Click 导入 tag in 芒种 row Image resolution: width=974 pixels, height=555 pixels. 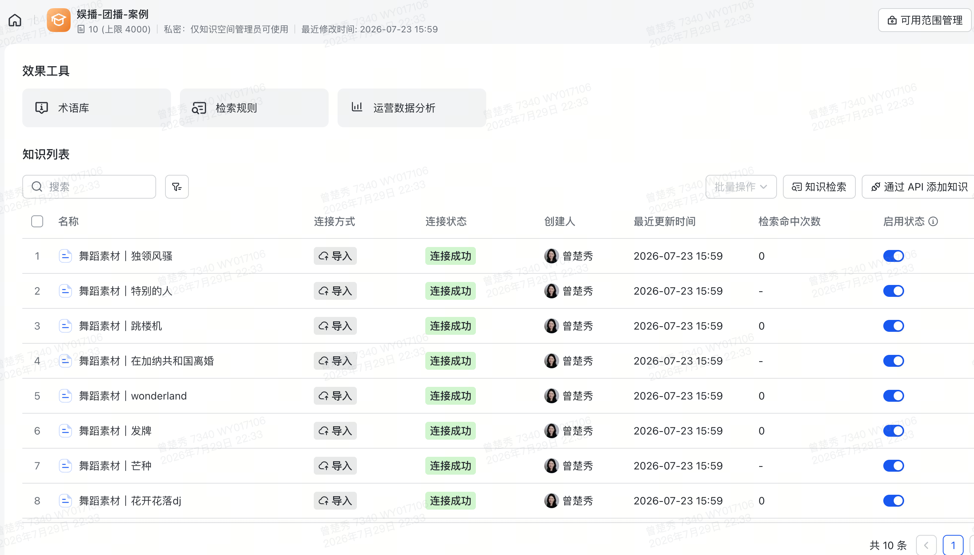335,466
